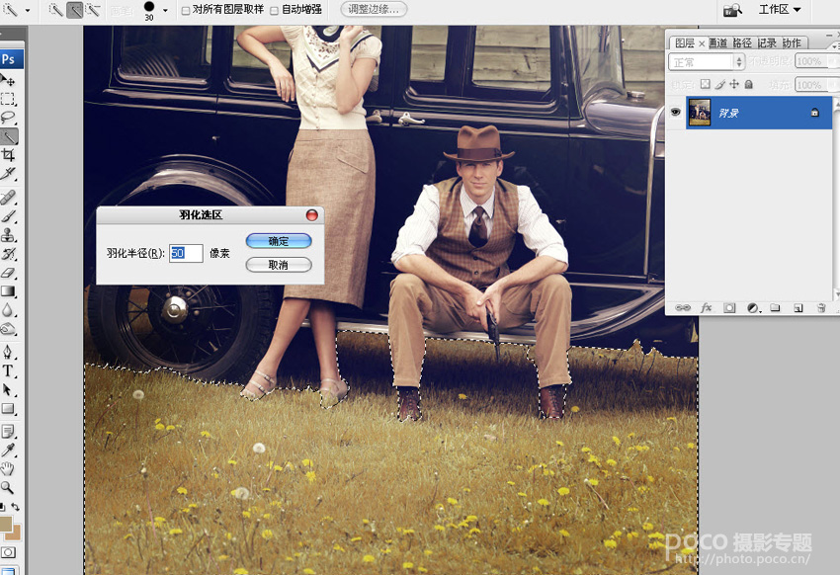Viewport: 840px width, 575px height.
Task: Enable 自动增强 checkbox
Action: point(274,10)
